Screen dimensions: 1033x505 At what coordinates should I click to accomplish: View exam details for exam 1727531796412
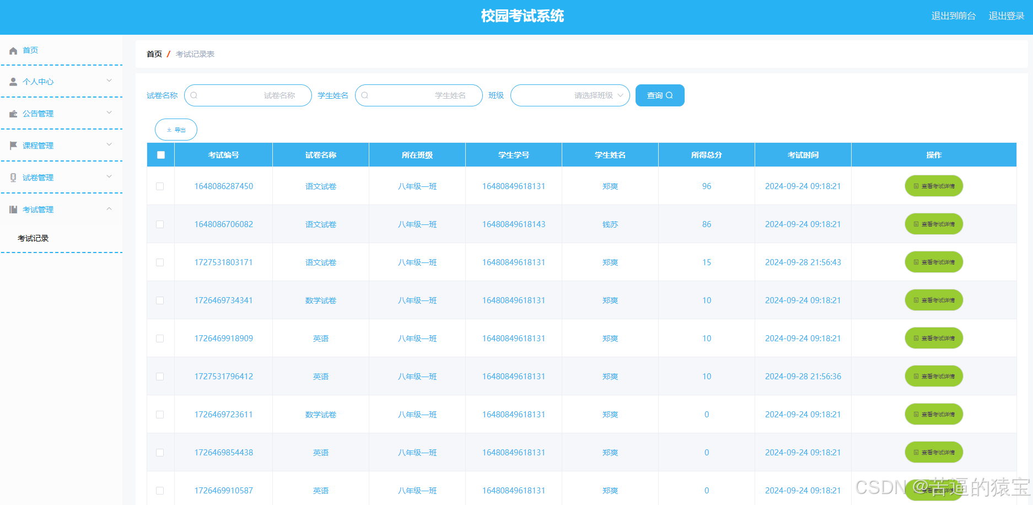coord(934,376)
